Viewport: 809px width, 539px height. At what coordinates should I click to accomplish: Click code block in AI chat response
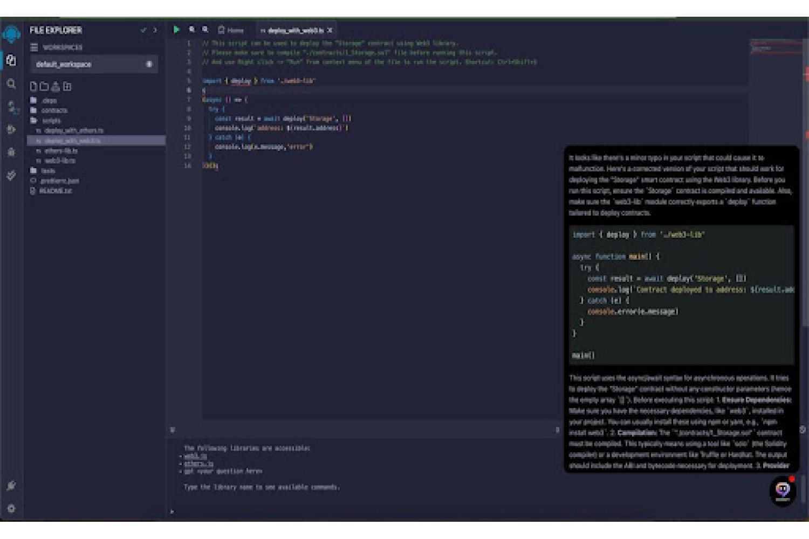683,295
